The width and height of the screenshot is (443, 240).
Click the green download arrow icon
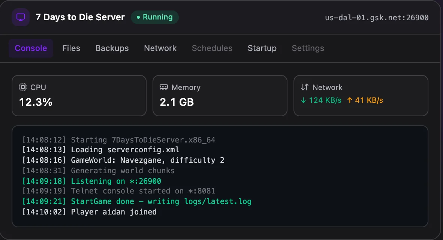[303, 100]
